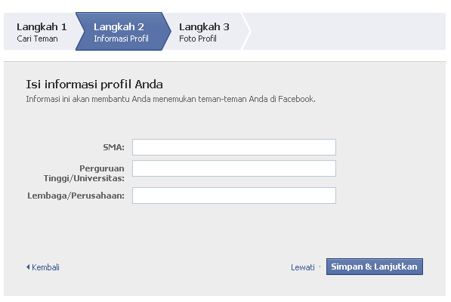Click the Informasi Profil subtitle text
The image size is (451, 302).
point(121,39)
